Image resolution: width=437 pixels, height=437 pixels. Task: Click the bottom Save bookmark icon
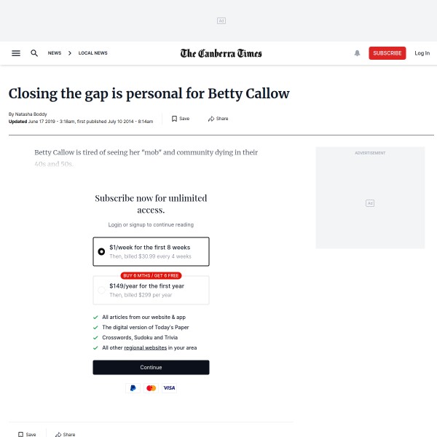tap(21, 434)
